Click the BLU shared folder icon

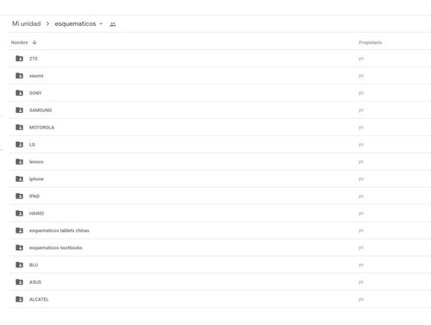[19, 265]
